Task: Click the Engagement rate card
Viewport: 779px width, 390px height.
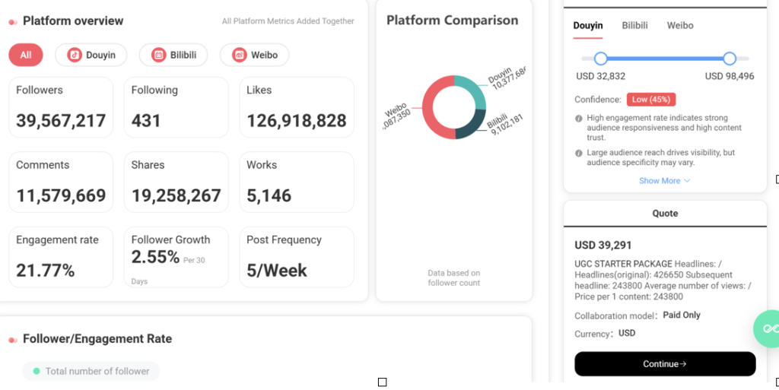Action: pyautogui.click(x=61, y=257)
